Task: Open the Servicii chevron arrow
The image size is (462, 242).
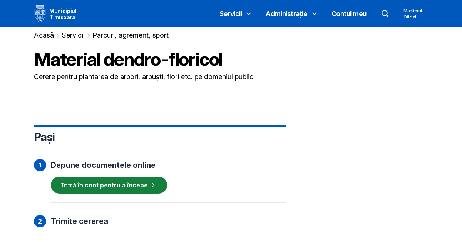Action: (x=248, y=14)
